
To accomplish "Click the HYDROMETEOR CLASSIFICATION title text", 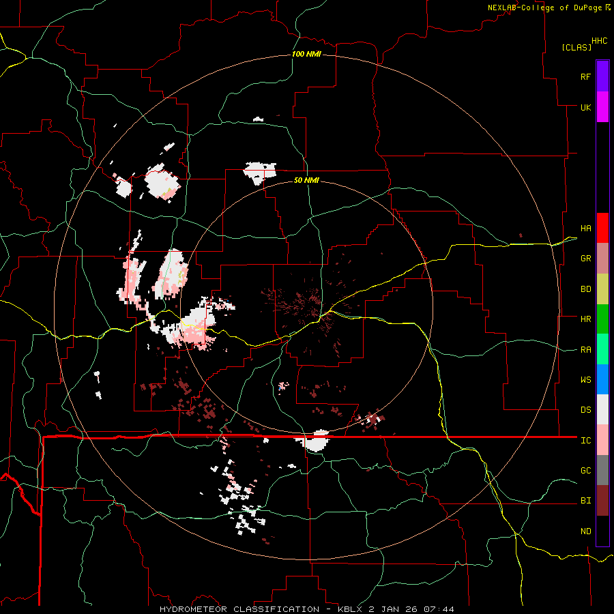I will [239, 609].
